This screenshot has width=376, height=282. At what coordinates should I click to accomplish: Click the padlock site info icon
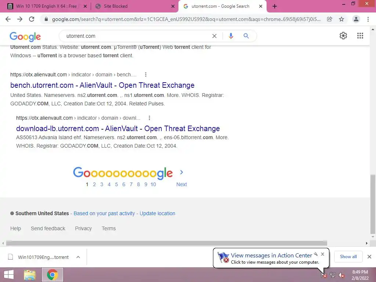click(46, 19)
